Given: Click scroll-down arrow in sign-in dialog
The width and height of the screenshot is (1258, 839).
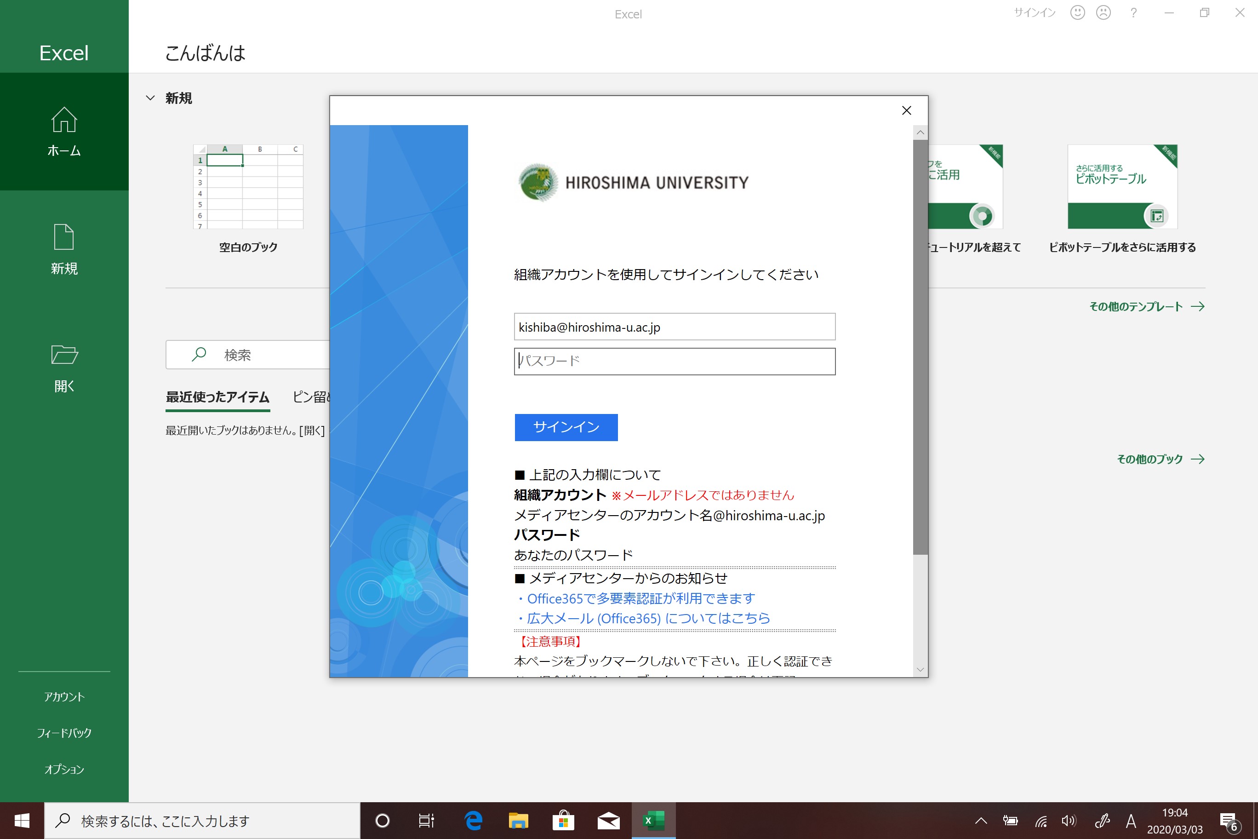Looking at the screenshot, I should 920,669.
